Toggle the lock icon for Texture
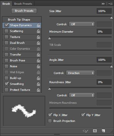Screen dimensions: 114x136 coord(38,37)
